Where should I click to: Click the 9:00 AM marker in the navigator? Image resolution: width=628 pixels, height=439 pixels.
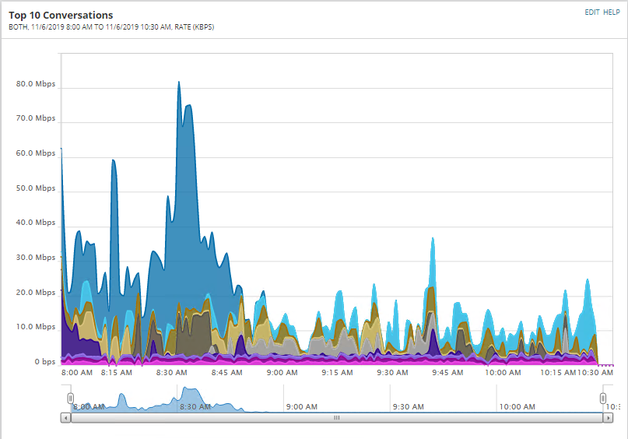click(302, 406)
